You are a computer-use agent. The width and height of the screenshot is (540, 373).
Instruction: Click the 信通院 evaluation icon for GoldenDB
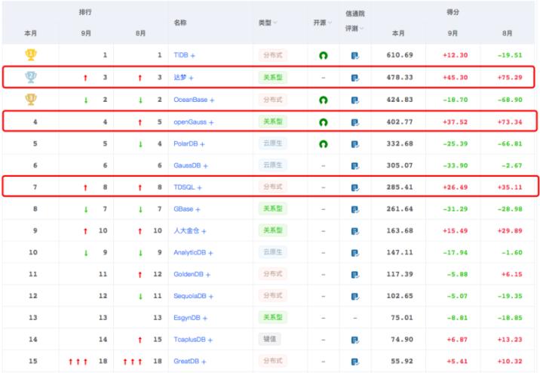tap(355, 274)
